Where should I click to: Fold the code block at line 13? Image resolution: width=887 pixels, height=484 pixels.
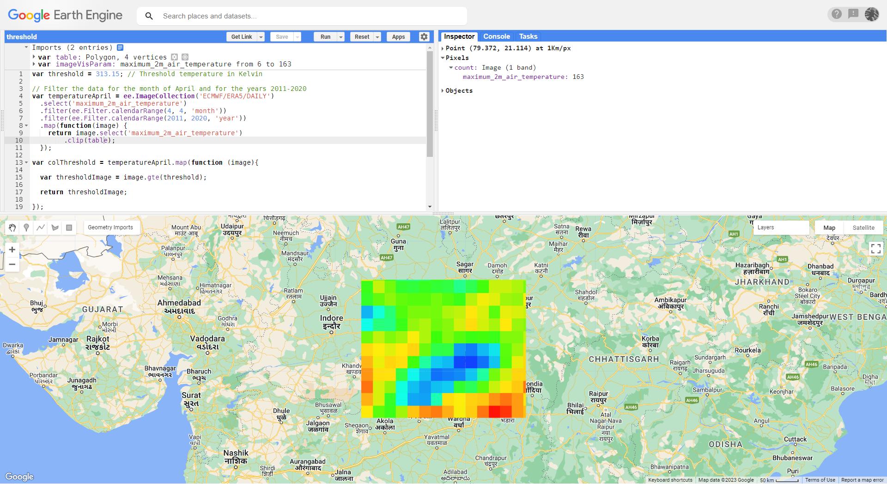pos(26,162)
